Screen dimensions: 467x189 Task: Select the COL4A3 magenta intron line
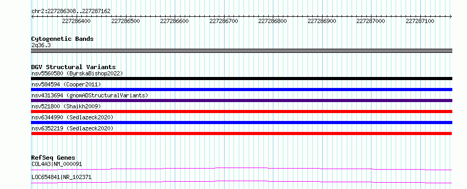pos(242,169)
